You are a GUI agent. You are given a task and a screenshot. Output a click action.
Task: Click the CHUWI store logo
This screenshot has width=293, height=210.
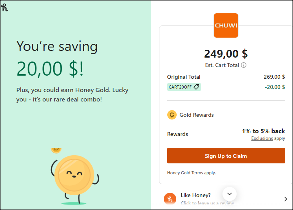(226, 25)
